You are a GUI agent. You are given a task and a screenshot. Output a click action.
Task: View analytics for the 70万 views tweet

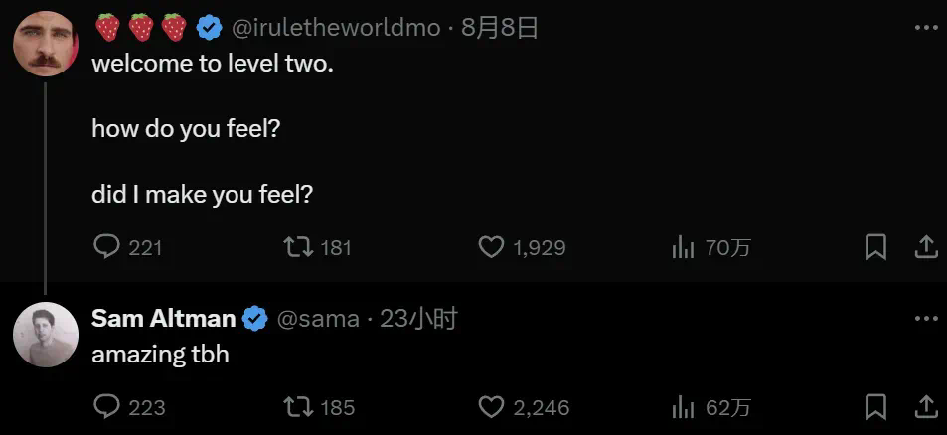pos(684,247)
